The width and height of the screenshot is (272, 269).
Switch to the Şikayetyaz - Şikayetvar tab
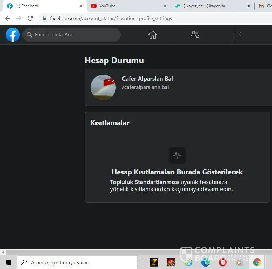pyautogui.click(x=207, y=6)
